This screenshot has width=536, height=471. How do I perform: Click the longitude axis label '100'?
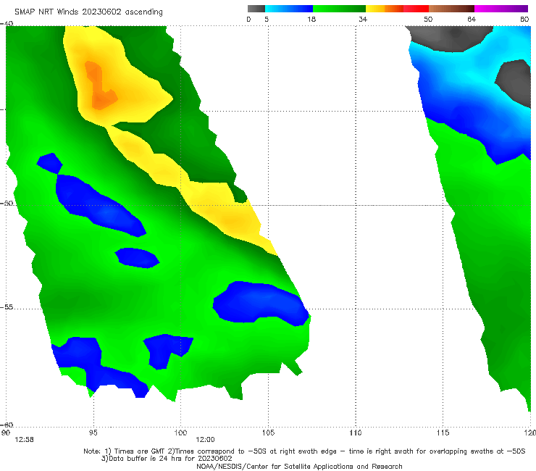(180, 433)
